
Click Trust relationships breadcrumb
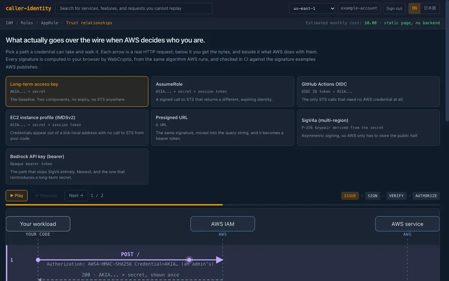click(x=89, y=23)
